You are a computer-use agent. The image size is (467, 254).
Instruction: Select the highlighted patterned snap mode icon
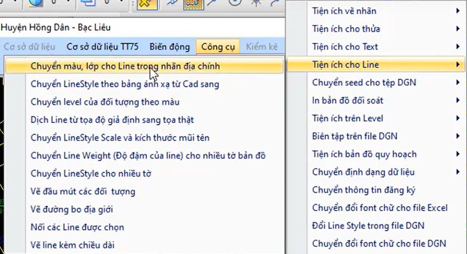point(193,4)
